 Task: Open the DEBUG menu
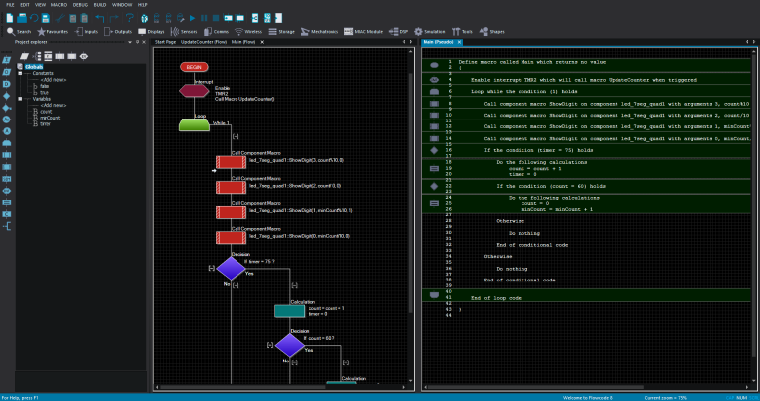pyautogui.click(x=80, y=4)
